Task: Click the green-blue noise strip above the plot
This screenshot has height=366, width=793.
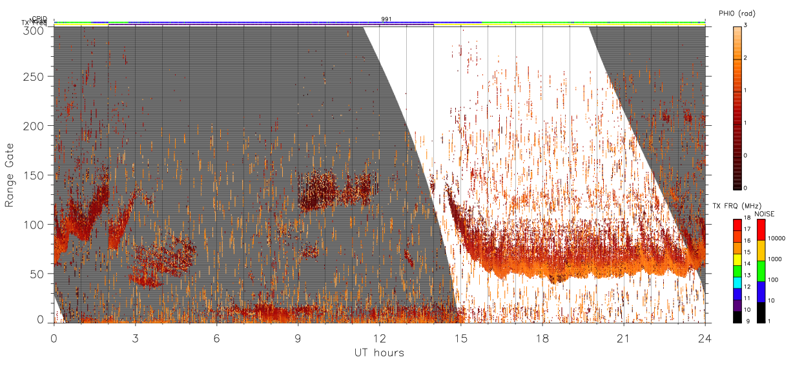Action: 379,22
